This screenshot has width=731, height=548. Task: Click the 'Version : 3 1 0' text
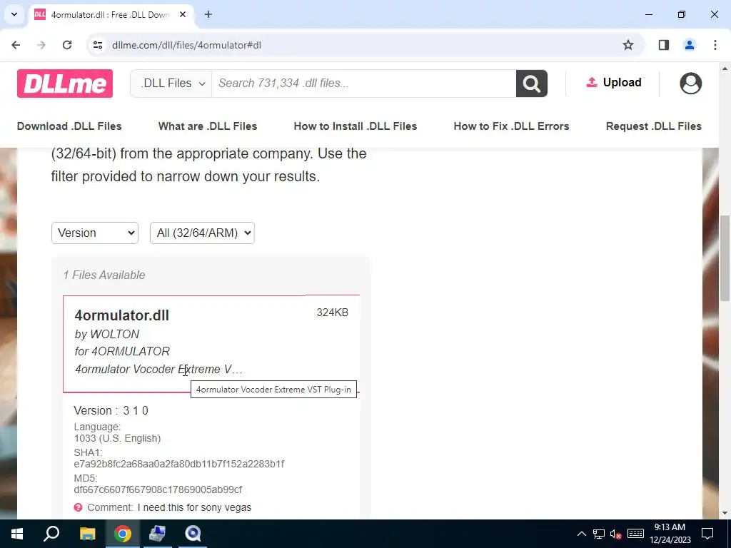click(x=111, y=410)
